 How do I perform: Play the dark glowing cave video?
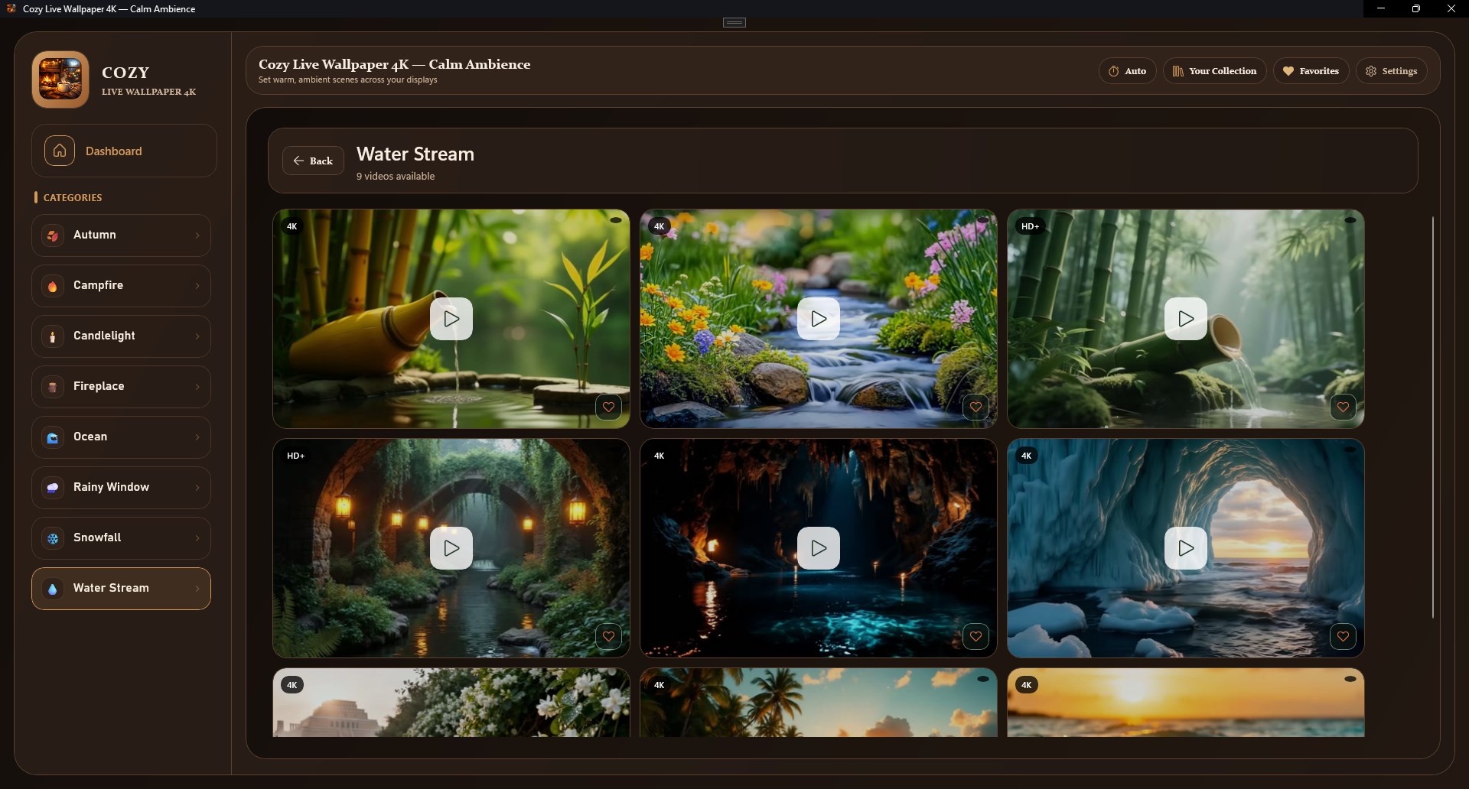[x=819, y=548]
